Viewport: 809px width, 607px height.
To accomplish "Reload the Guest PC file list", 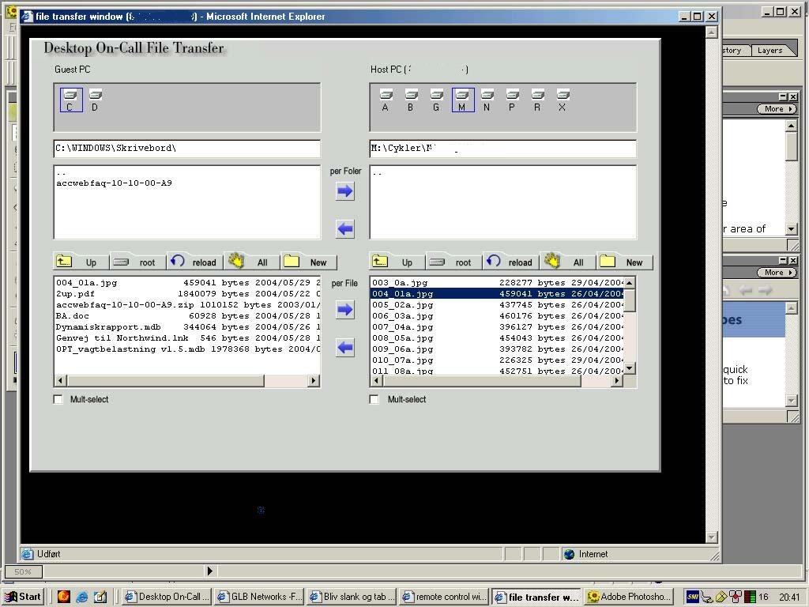I will point(194,262).
